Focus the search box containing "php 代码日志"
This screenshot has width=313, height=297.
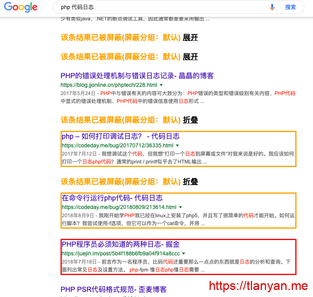click(157, 7)
